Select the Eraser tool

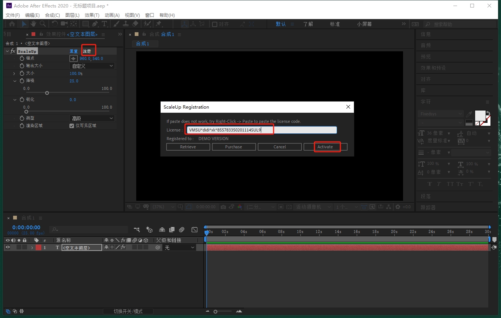point(135,24)
